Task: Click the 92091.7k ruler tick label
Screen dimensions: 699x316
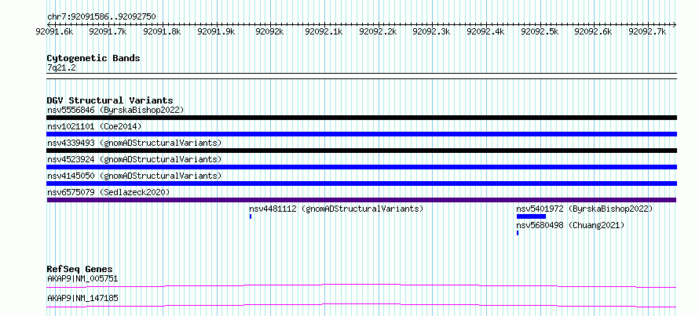Action: coord(108,31)
